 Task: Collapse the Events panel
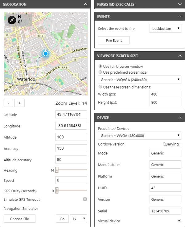coord(180,17)
